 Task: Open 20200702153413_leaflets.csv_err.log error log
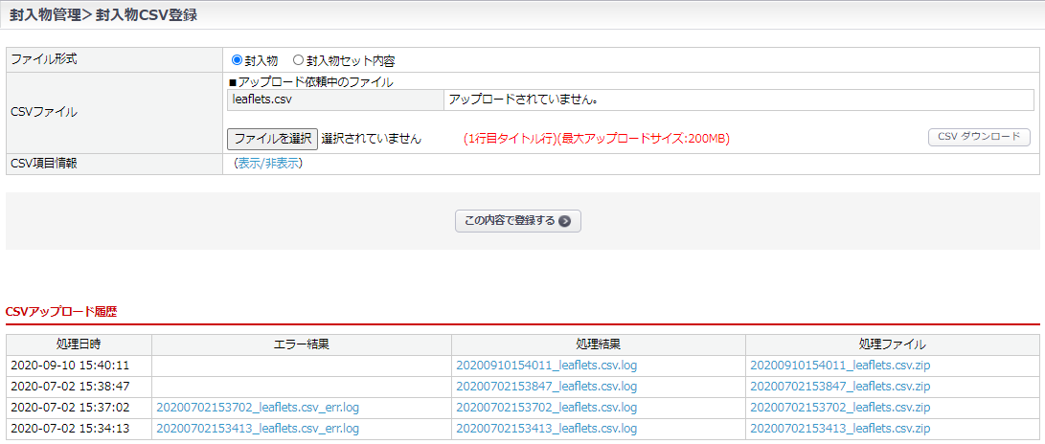258,429
